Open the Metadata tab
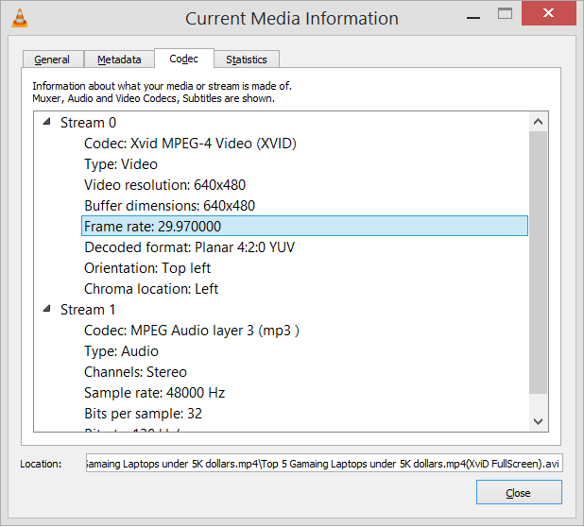The width and height of the screenshot is (584, 527). point(119,59)
